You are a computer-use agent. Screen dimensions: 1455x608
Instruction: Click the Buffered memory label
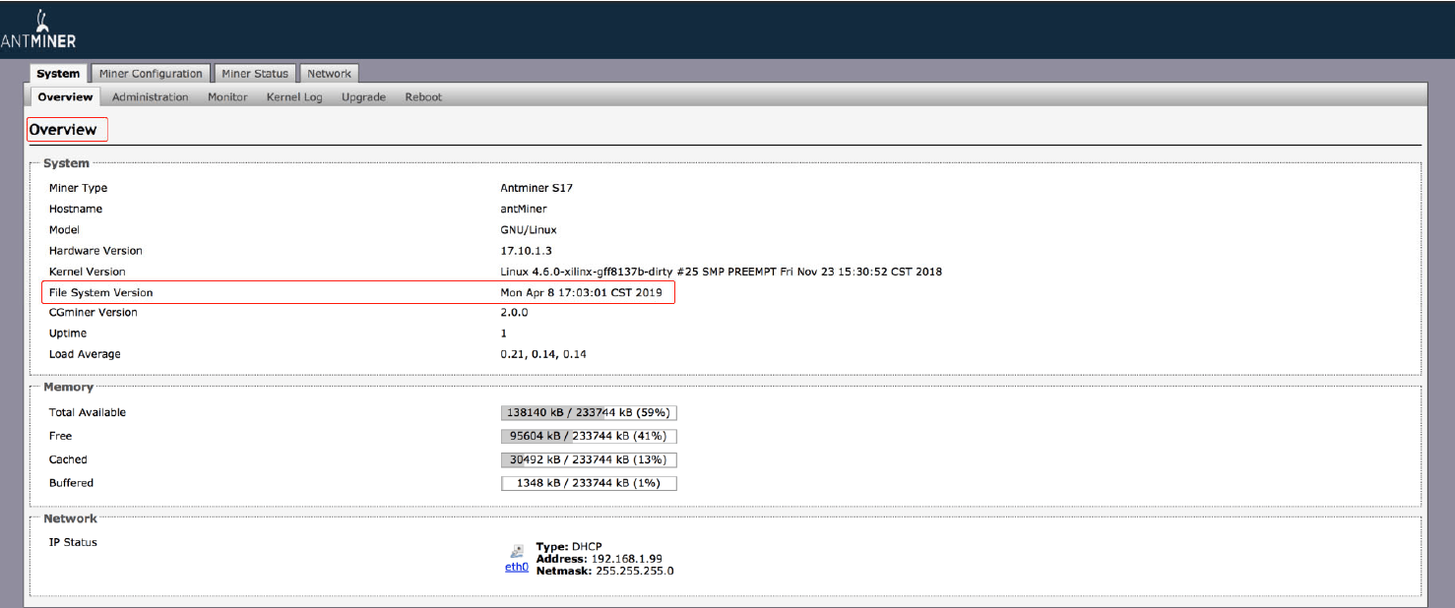coord(71,483)
